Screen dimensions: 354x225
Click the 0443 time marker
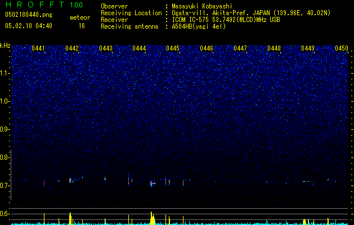pos(106,48)
